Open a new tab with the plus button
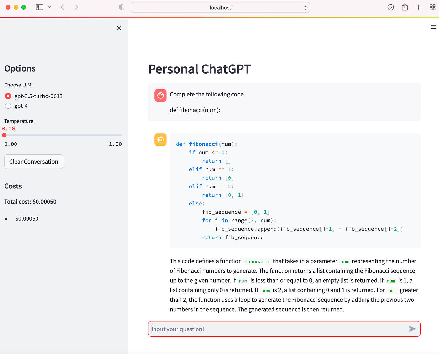The height and width of the screenshot is (354, 439). tap(418, 7)
